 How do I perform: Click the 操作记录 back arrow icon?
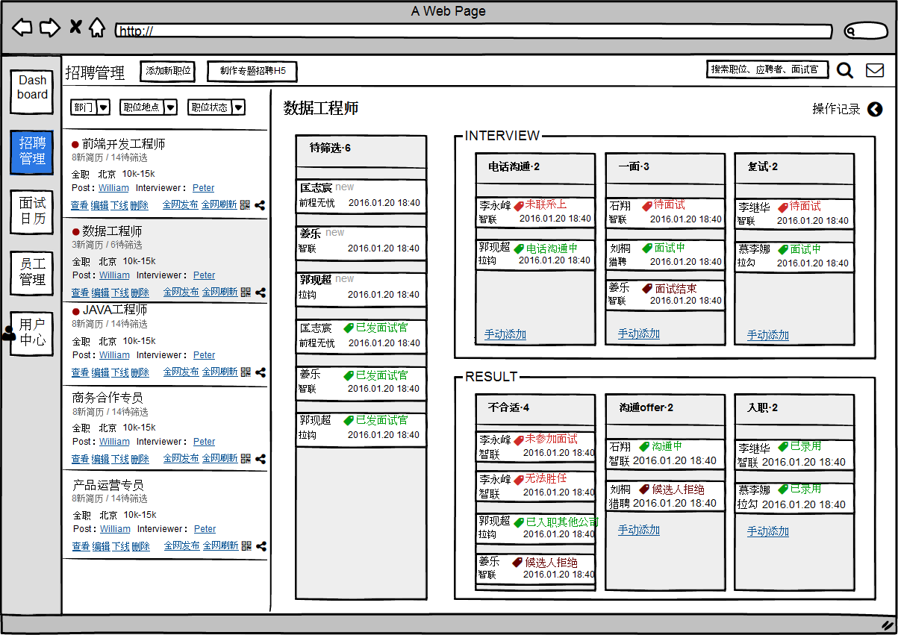(875, 110)
